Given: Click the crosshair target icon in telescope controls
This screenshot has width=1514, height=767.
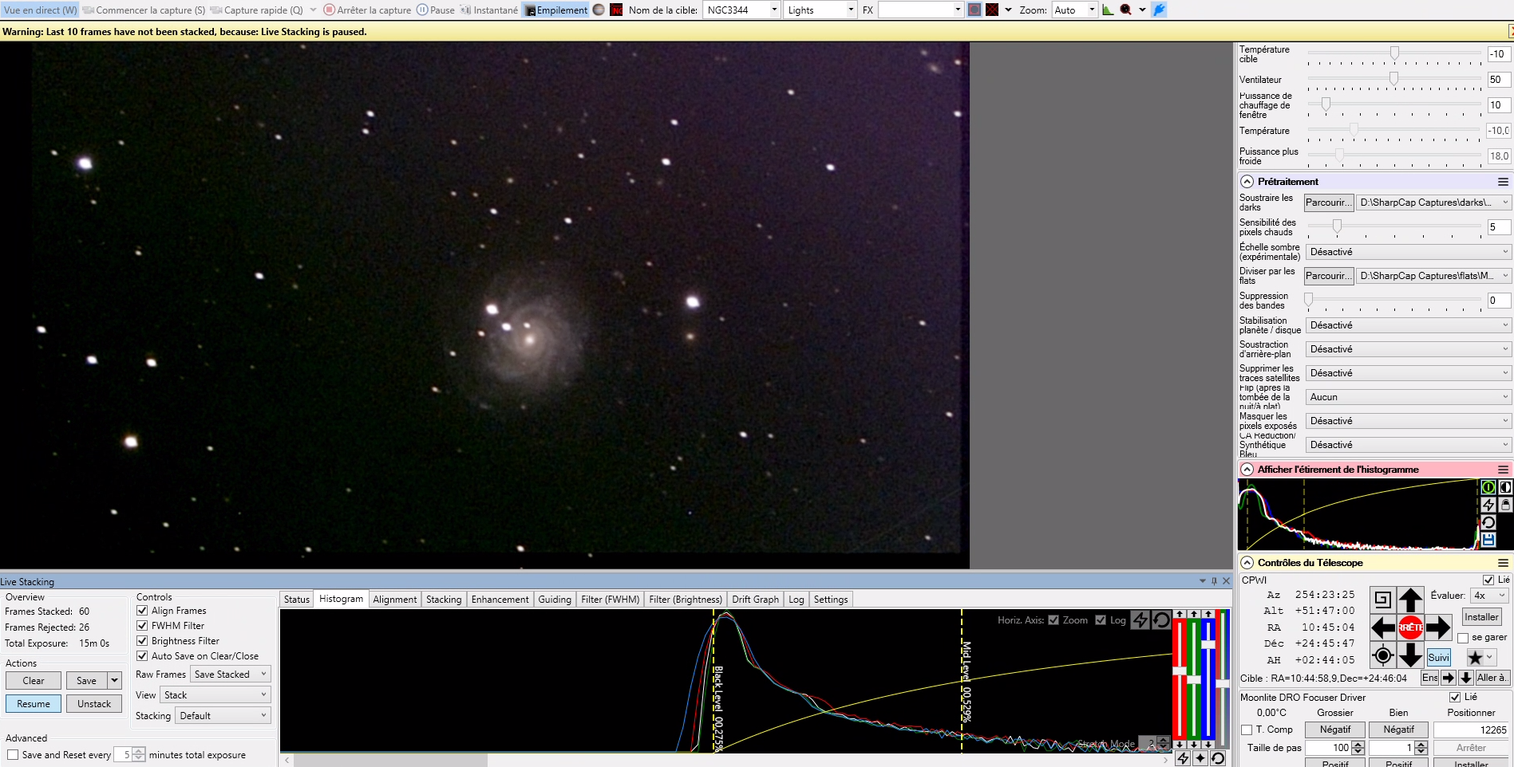Looking at the screenshot, I should 1382,655.
